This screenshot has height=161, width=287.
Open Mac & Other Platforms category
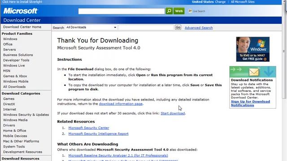click(x=21, y=141)
